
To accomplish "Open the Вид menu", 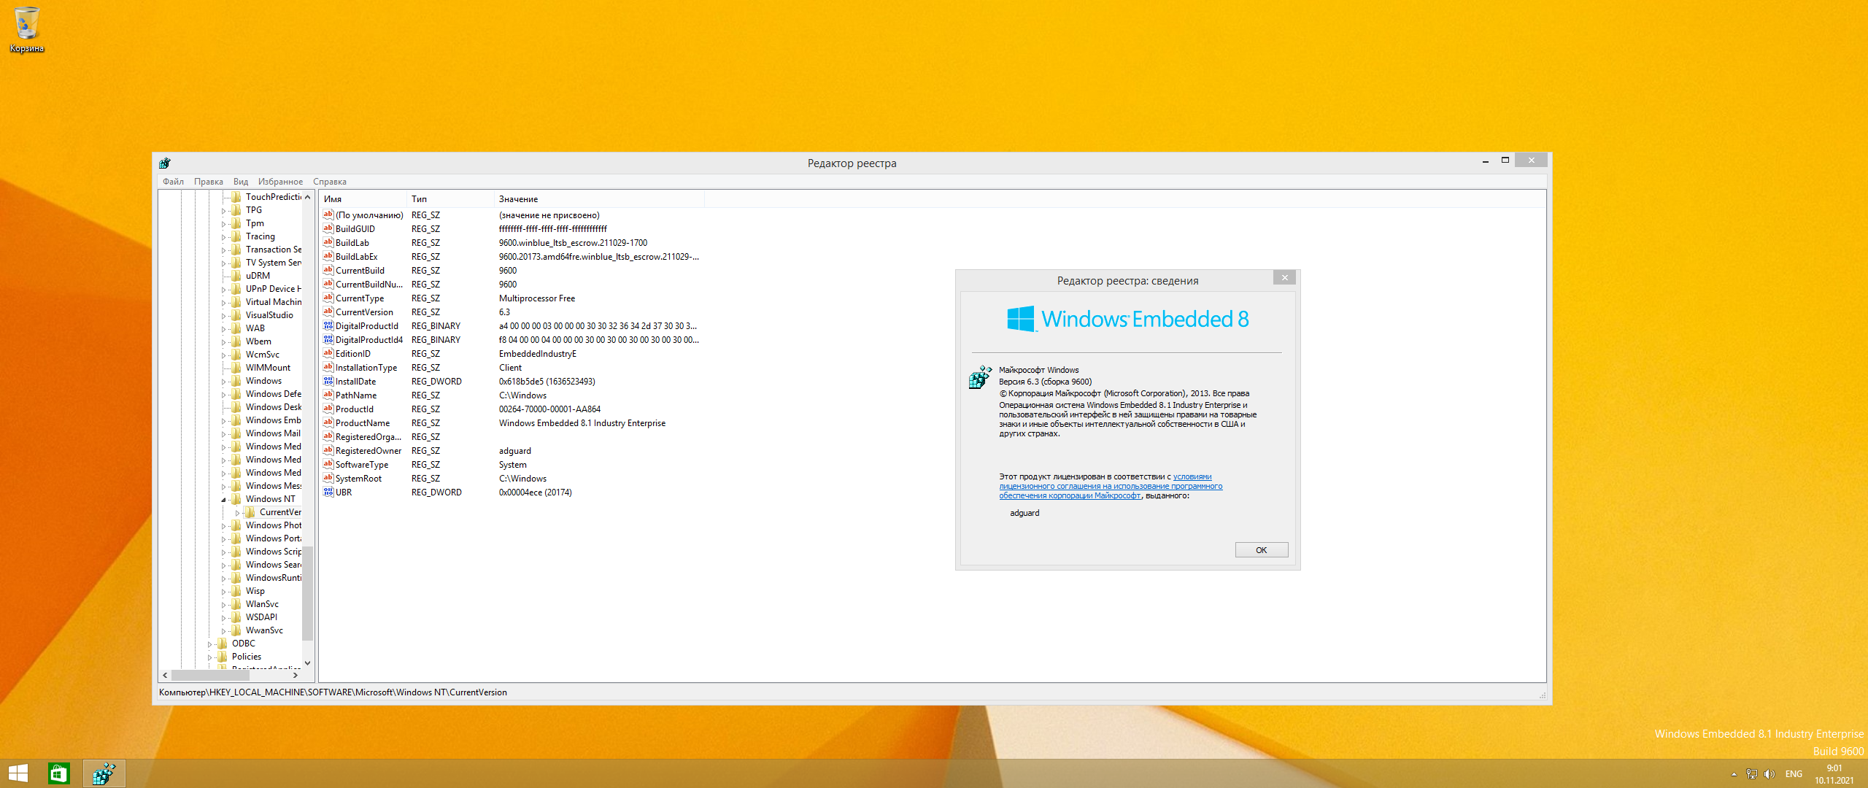I will click(x=241, y=182).
